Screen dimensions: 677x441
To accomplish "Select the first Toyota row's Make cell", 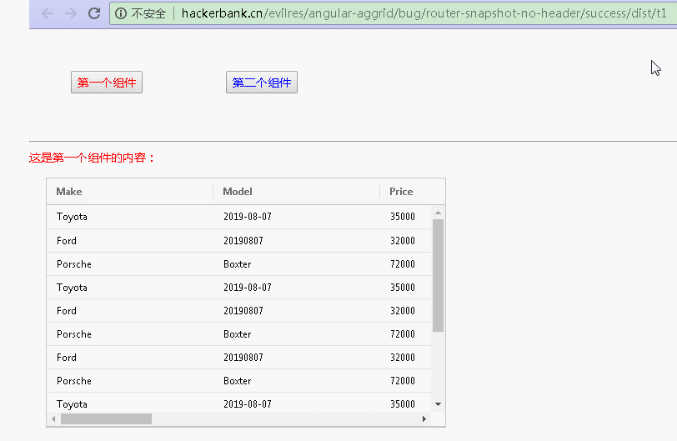I will pyautogui.click(x=130, y=217).
